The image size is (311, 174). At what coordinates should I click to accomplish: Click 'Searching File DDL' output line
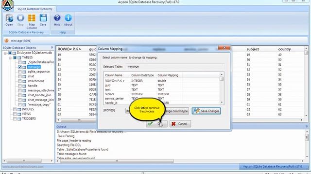tap(69, 145)
